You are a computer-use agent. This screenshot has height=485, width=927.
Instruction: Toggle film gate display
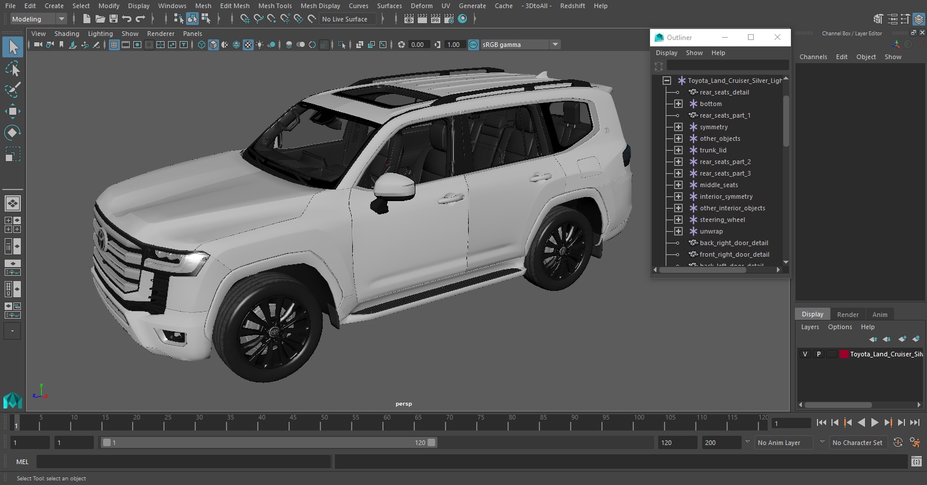pos(126,45)
